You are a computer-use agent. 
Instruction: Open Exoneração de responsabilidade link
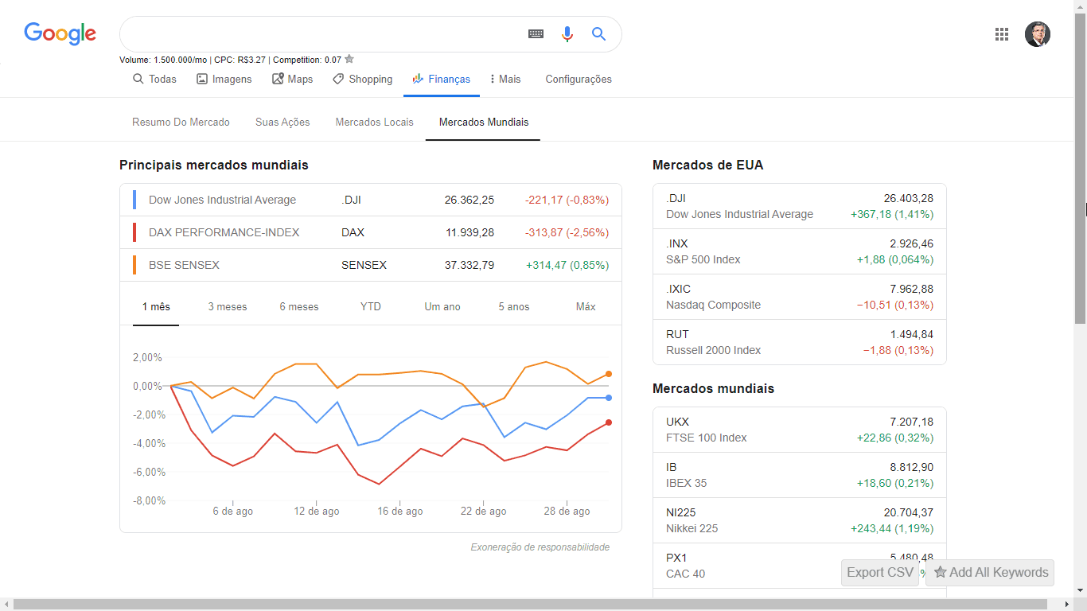[540, 547]
